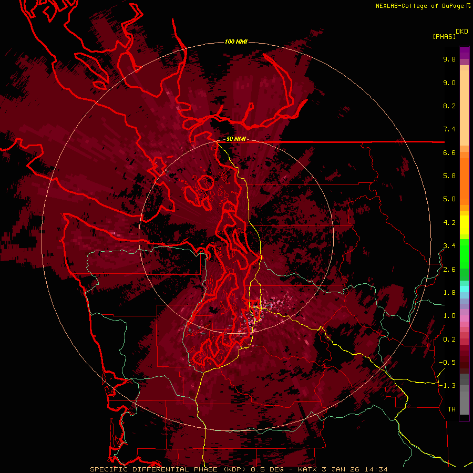473x473 pixels.
Task: Click the 1.8 legend value
Action: (x=449, y=293)
